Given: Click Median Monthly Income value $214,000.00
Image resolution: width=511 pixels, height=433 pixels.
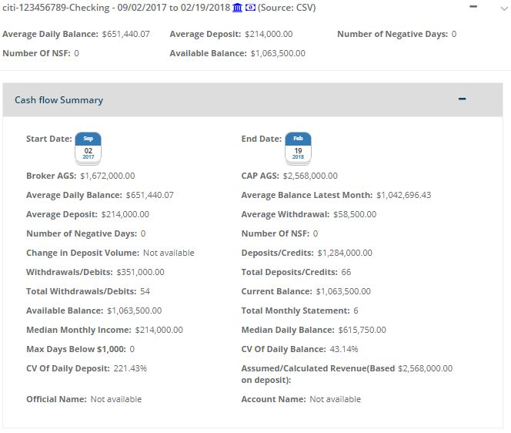Looking at the screenshot, I should pyautogui.click(x=159, y=330).
